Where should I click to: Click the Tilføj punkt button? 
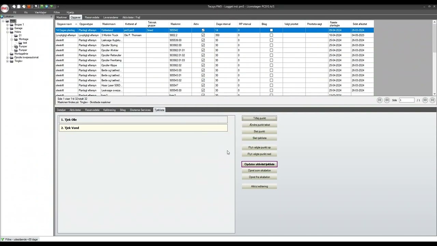point(259,118)
